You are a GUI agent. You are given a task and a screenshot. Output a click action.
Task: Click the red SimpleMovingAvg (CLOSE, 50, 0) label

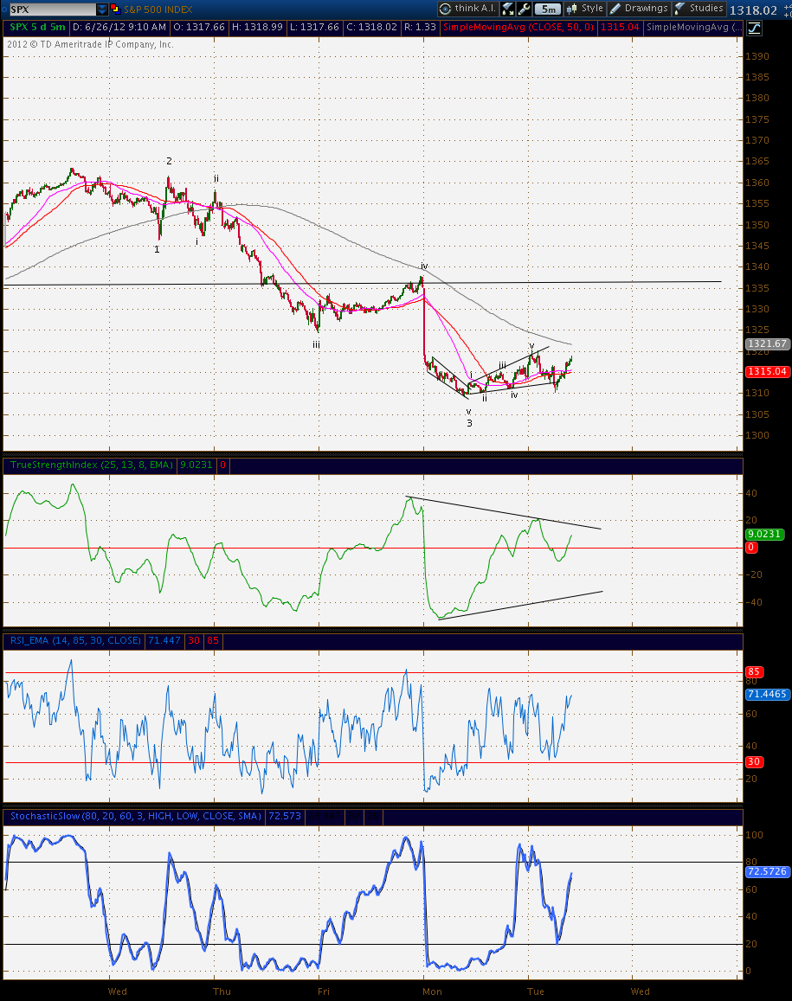[518, 28]
